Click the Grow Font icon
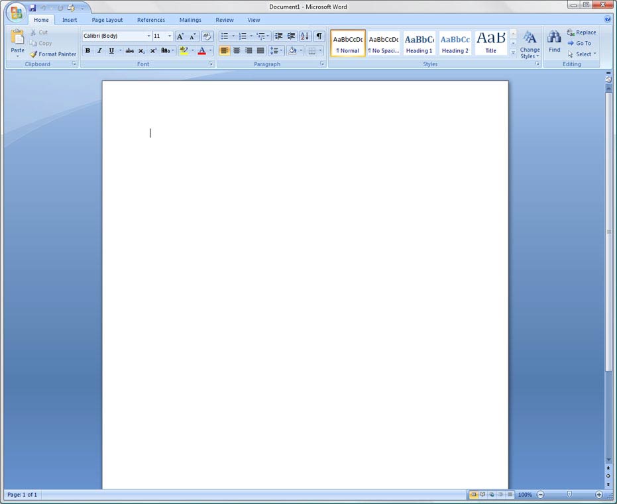The width and height of the screenshot is (617, 504). (180, 36)
